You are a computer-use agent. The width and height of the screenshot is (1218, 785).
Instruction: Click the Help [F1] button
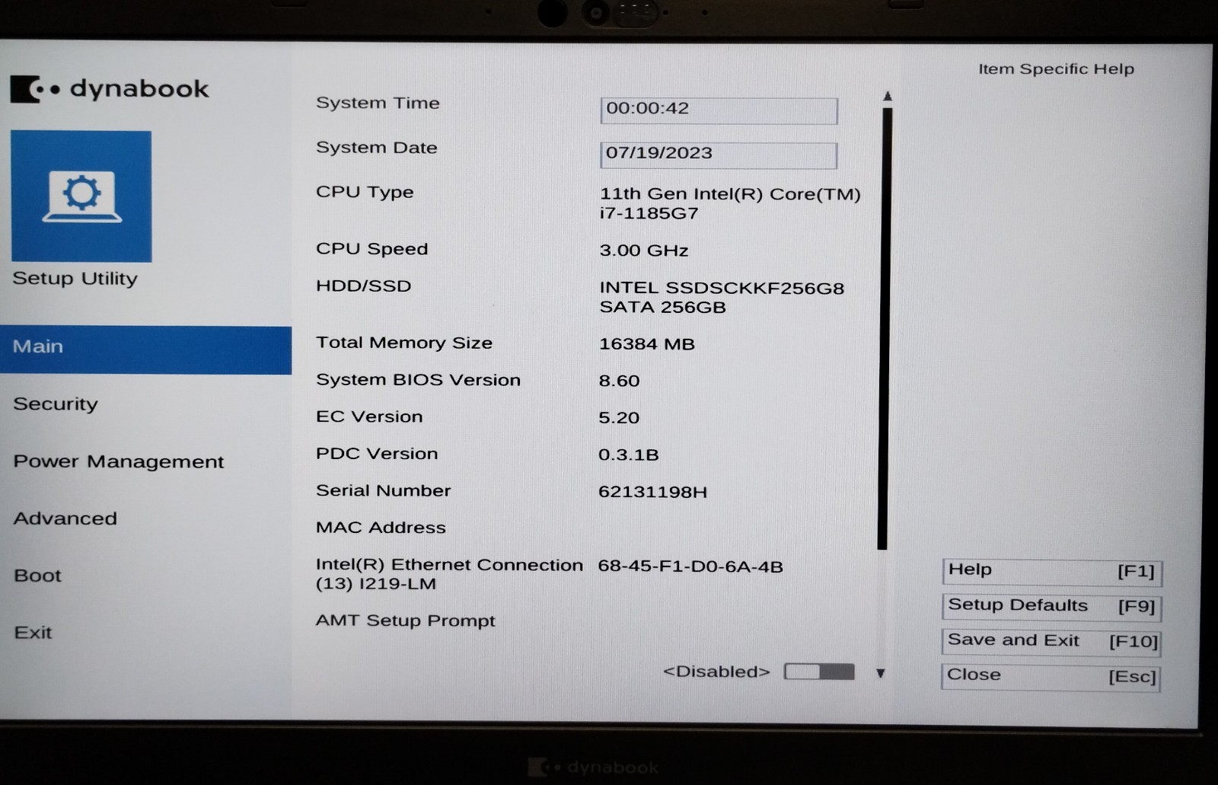1052,572
